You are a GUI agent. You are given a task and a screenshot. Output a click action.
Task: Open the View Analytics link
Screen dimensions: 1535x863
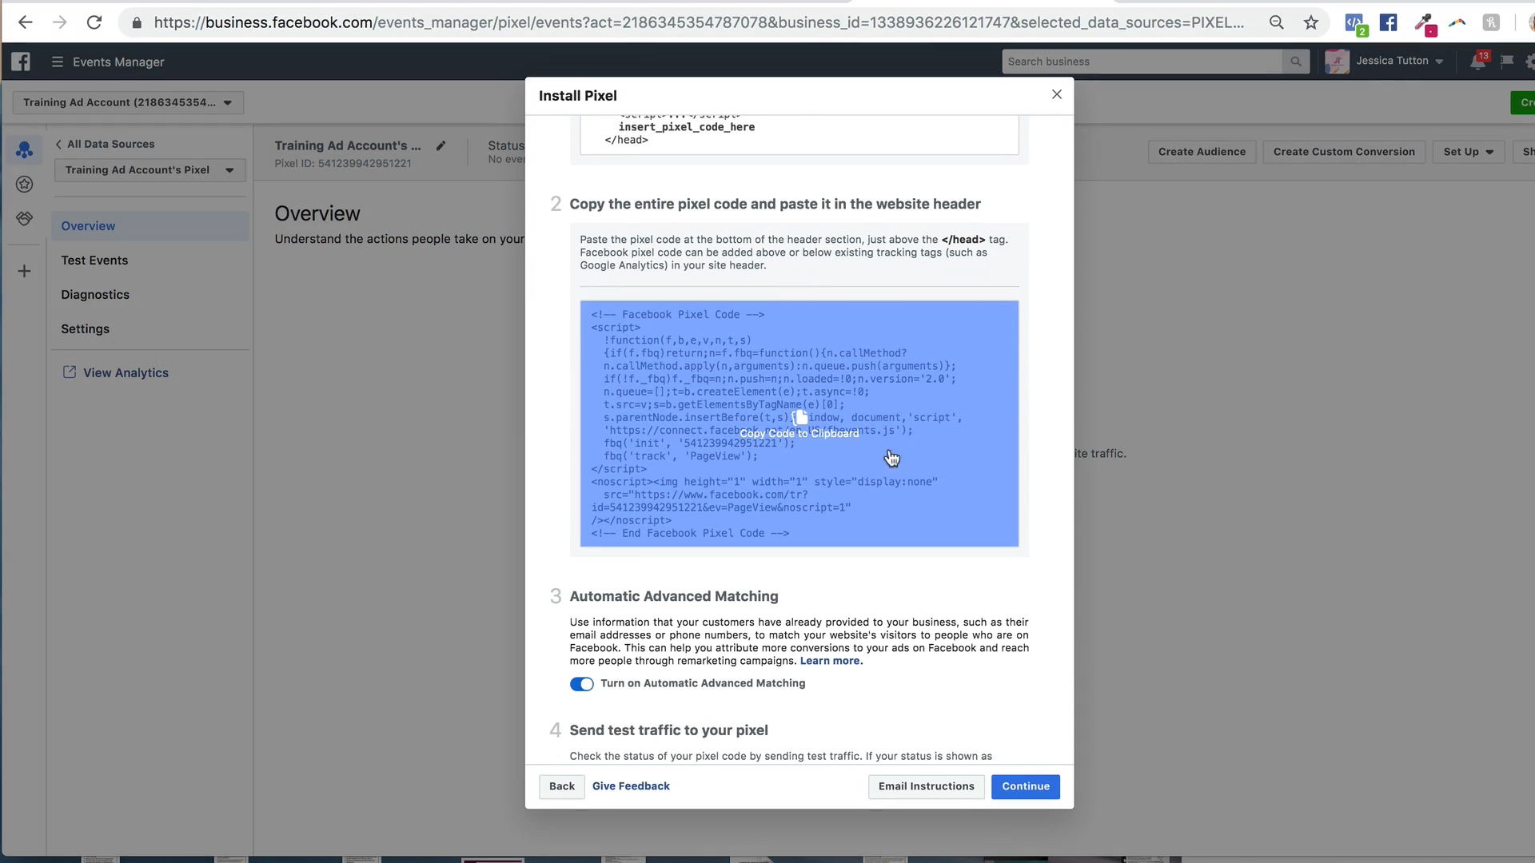[x=116, y=373]
